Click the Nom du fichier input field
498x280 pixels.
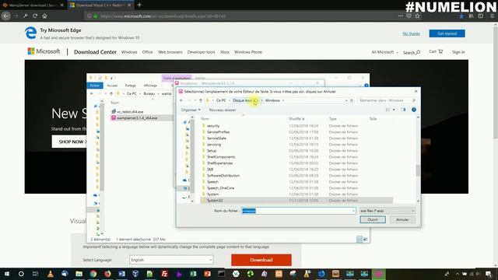tap(298, 211)
